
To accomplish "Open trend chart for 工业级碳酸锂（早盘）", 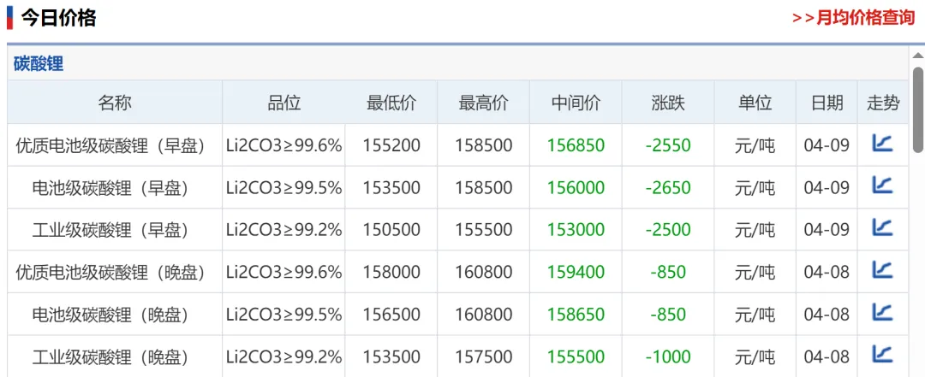I will click(x=882, y=227).
